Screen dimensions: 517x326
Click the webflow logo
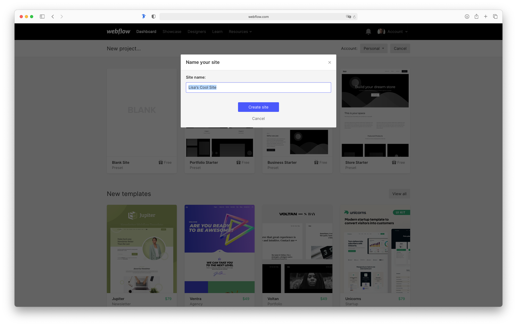click(x=118, y=31)
